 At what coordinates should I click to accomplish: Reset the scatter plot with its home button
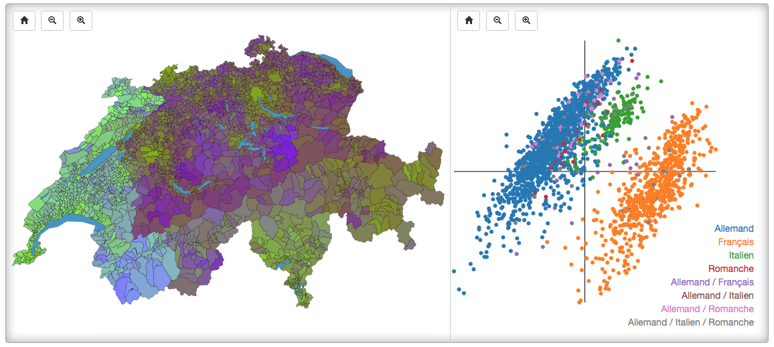point(469,21)
